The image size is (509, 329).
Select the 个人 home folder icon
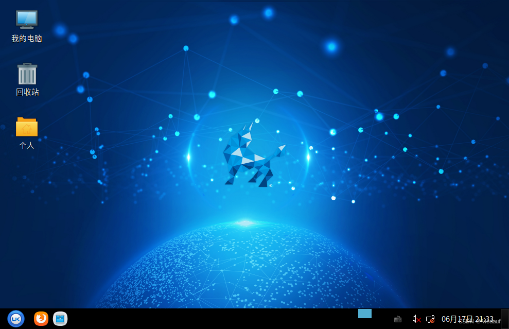[x=27, y=133]
